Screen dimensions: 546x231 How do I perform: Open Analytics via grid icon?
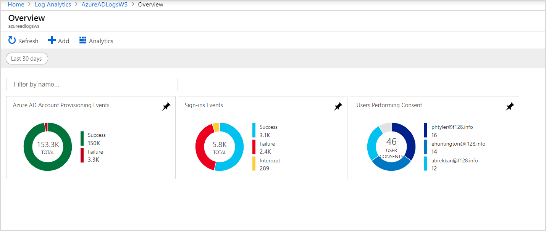(x=83, y=40)
